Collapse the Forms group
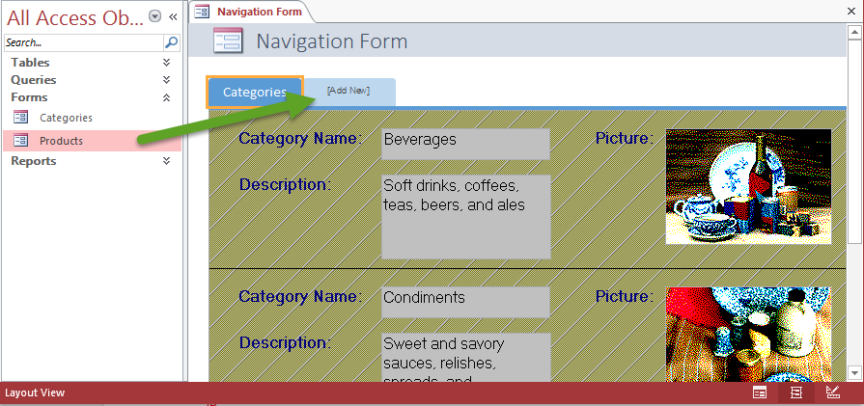This screenshot has width=864, height=406. coord(166,97)
